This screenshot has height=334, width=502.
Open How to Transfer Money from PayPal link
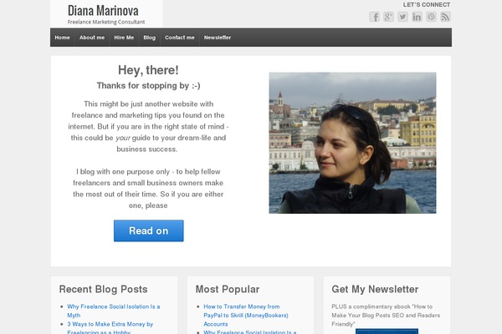click(246, 315)
